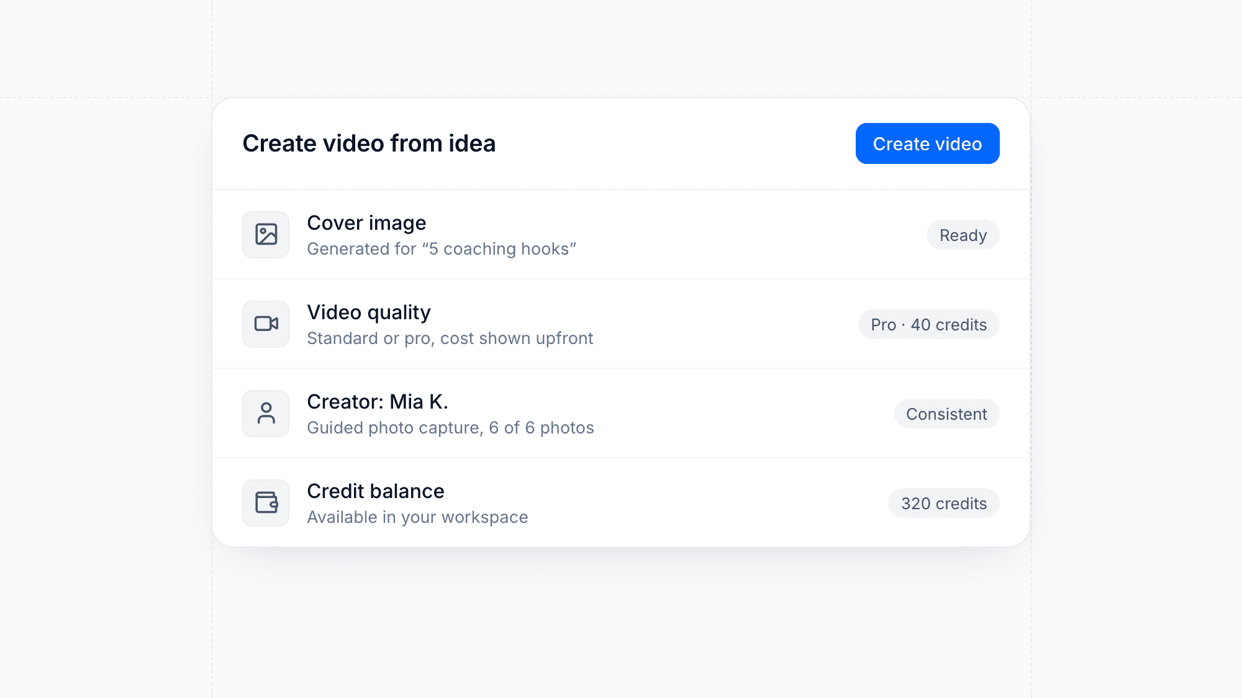The width and height of the screenshot is (1242, 698).
Task: Open the Credit balance wallet icon
Action: (266, 503)
